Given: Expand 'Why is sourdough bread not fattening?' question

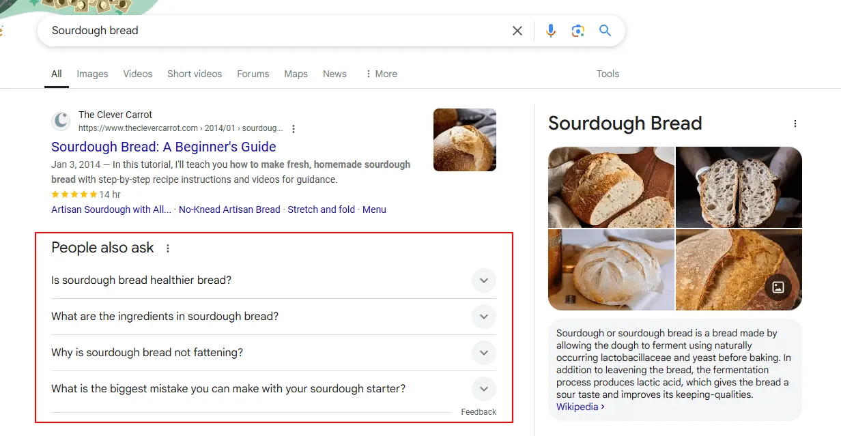Looking at the screenshot, I should 483,353.
